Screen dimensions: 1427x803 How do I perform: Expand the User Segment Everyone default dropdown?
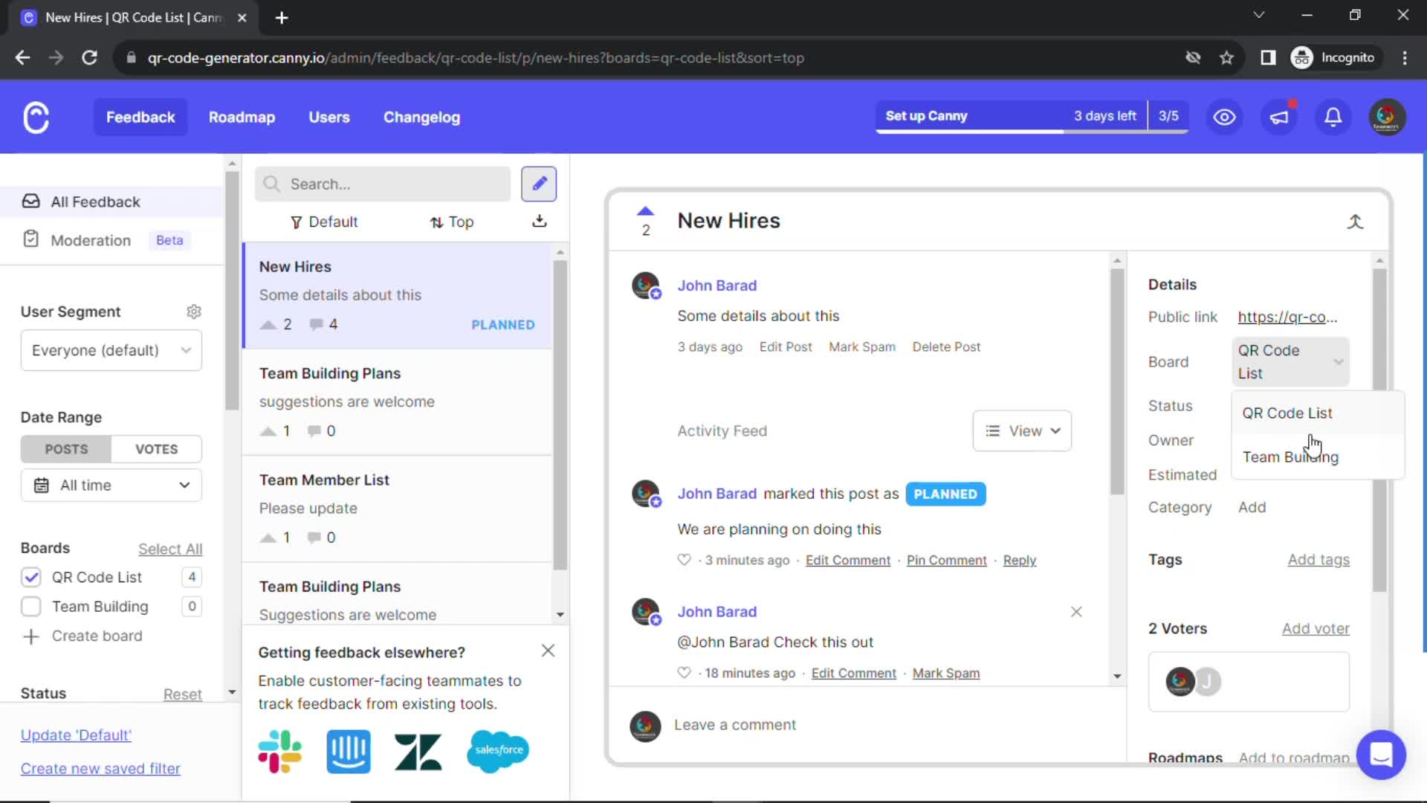111,350
